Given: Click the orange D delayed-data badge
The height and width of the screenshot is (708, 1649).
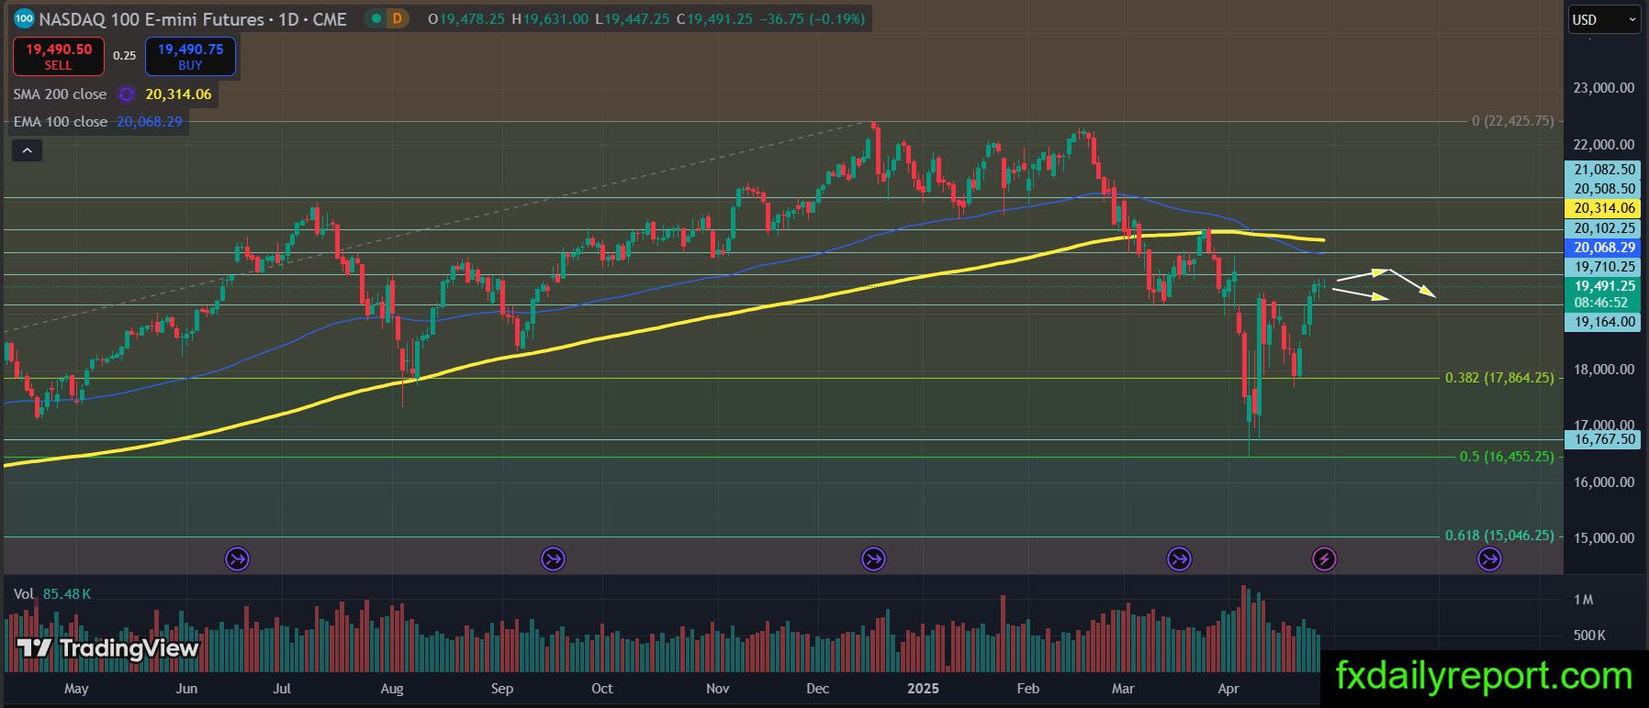Looking at the screenshot, I should [398, 18].
